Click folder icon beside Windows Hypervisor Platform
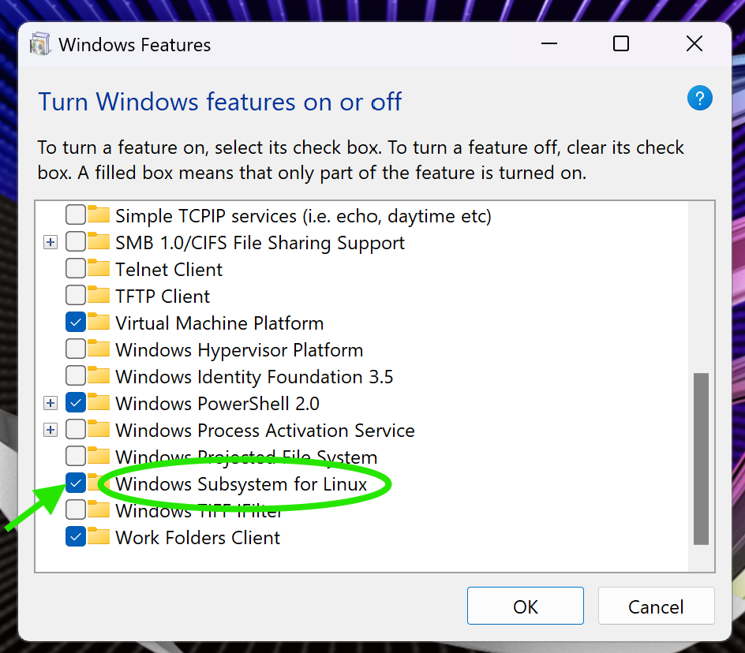Screen dimensions: 745x653 click(99, 348)
